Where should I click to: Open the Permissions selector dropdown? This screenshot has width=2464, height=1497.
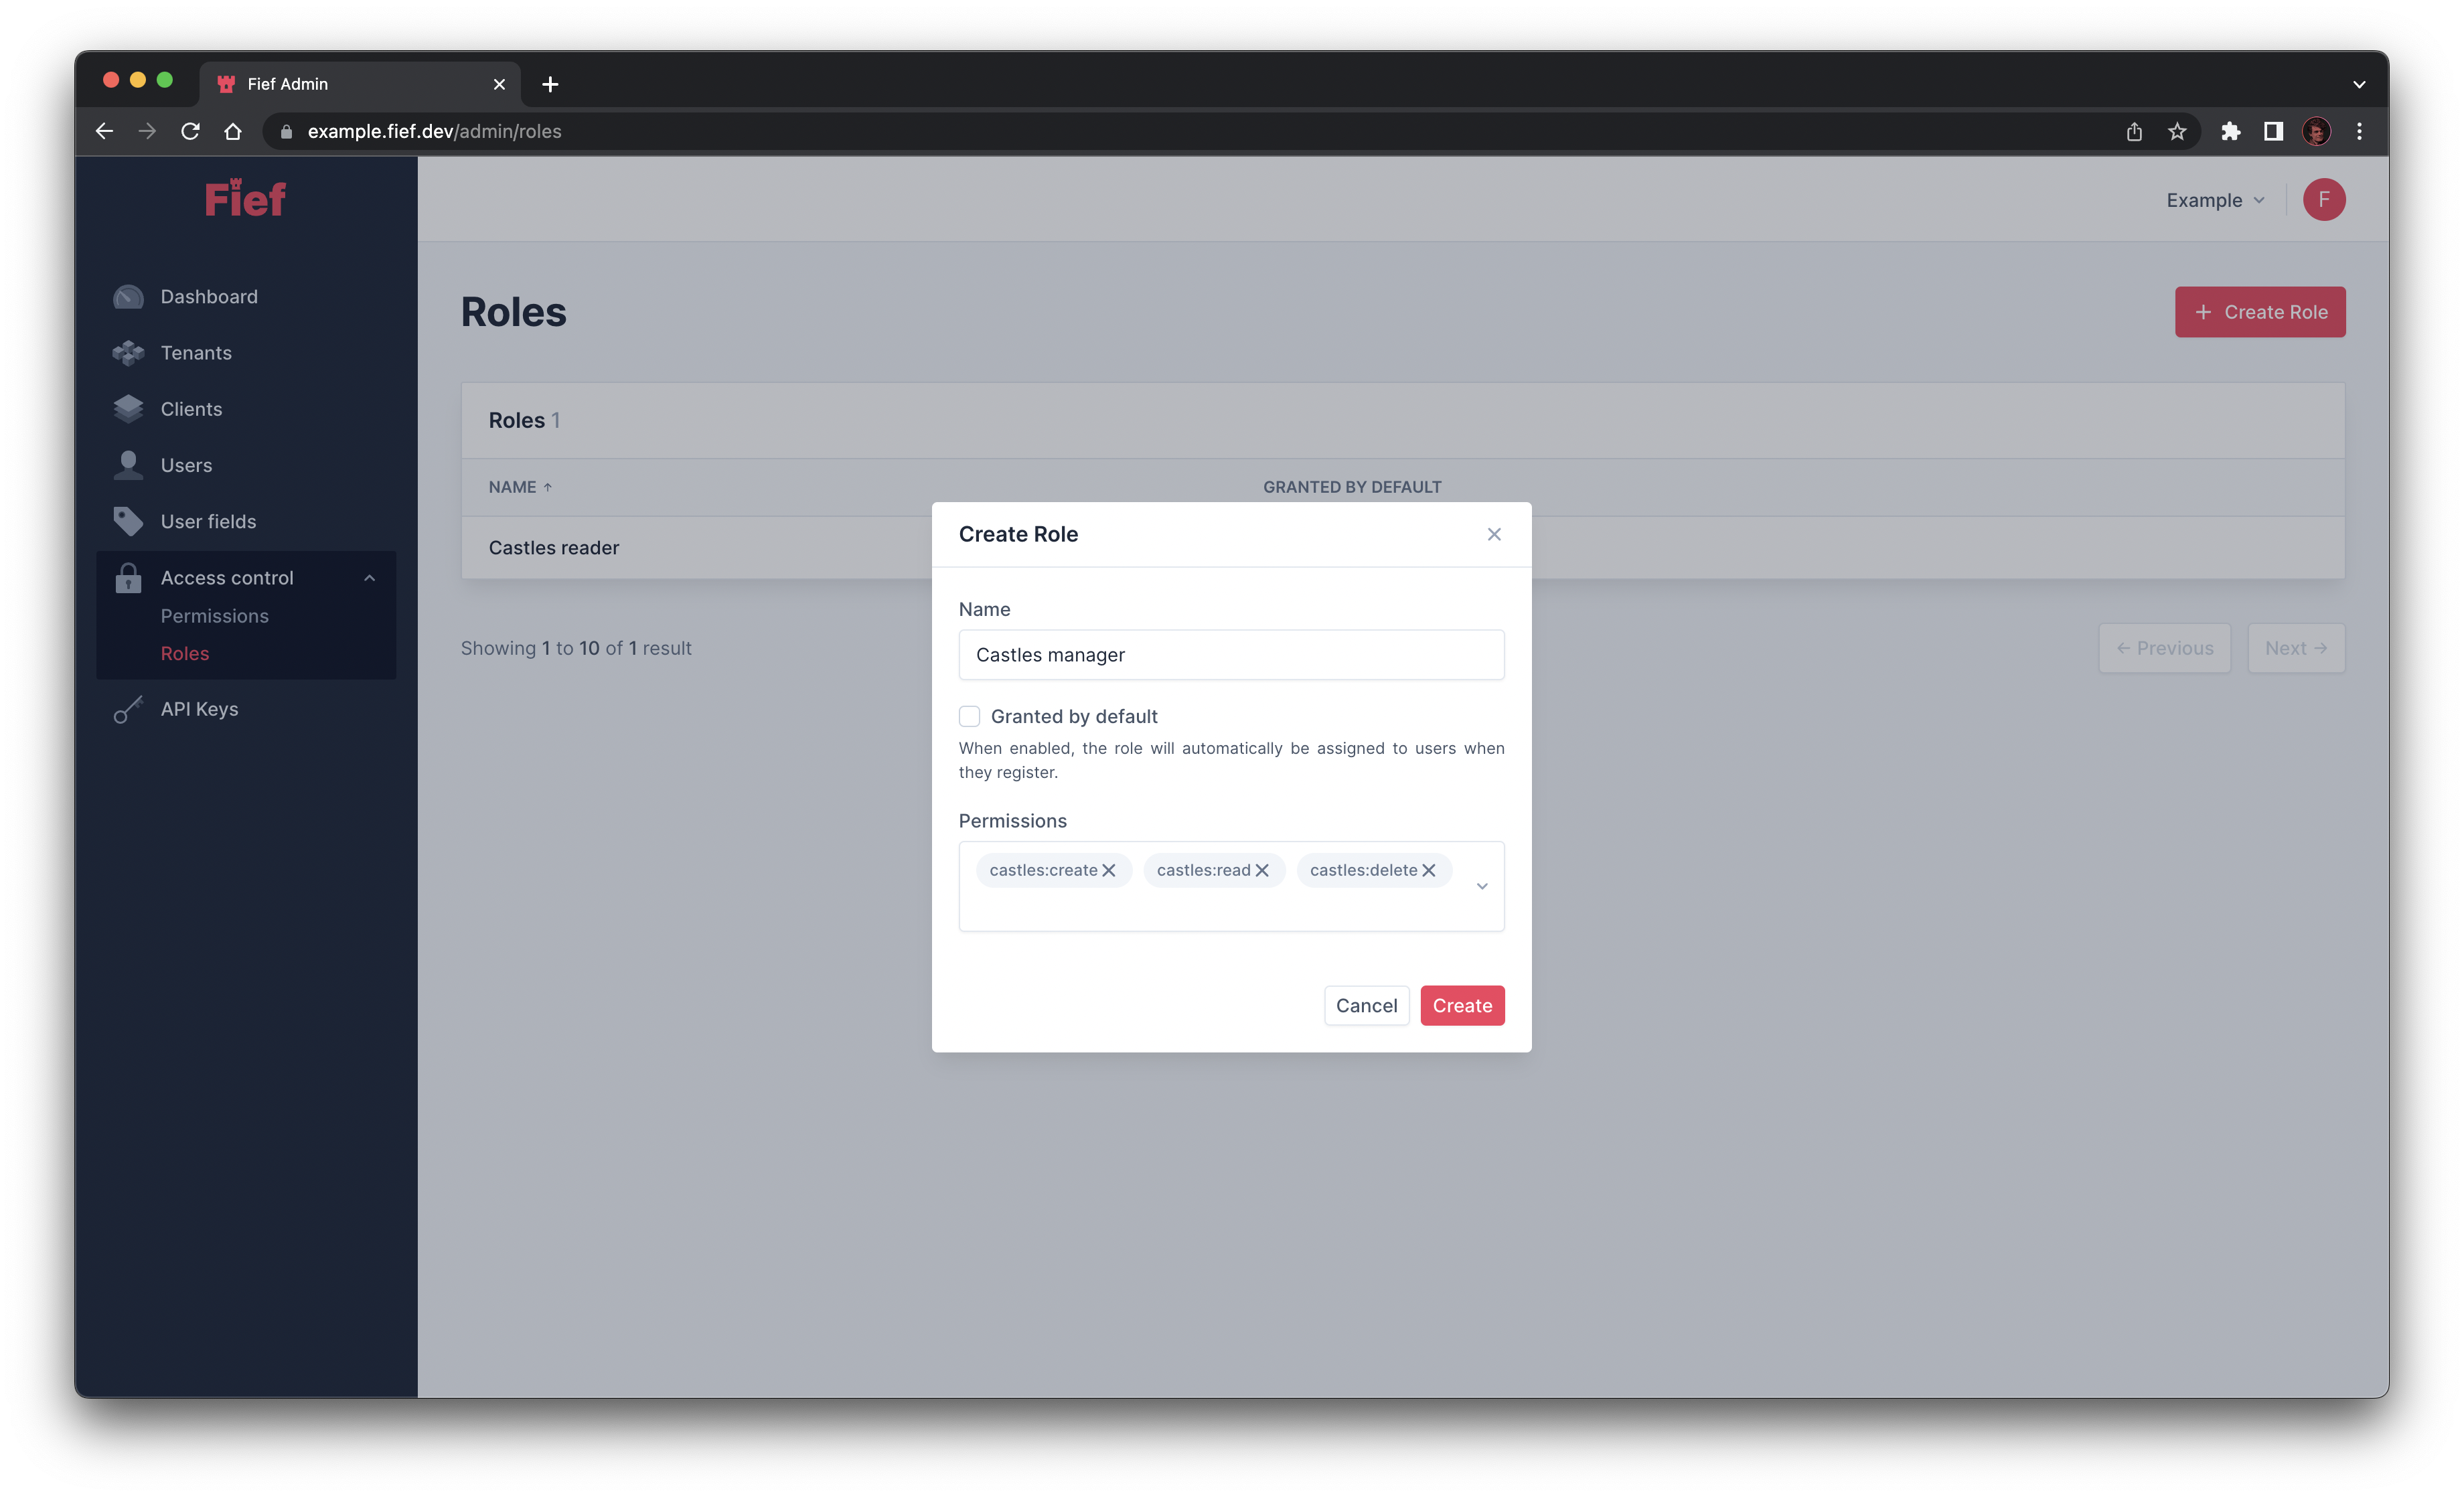(x=1482, y=886)
